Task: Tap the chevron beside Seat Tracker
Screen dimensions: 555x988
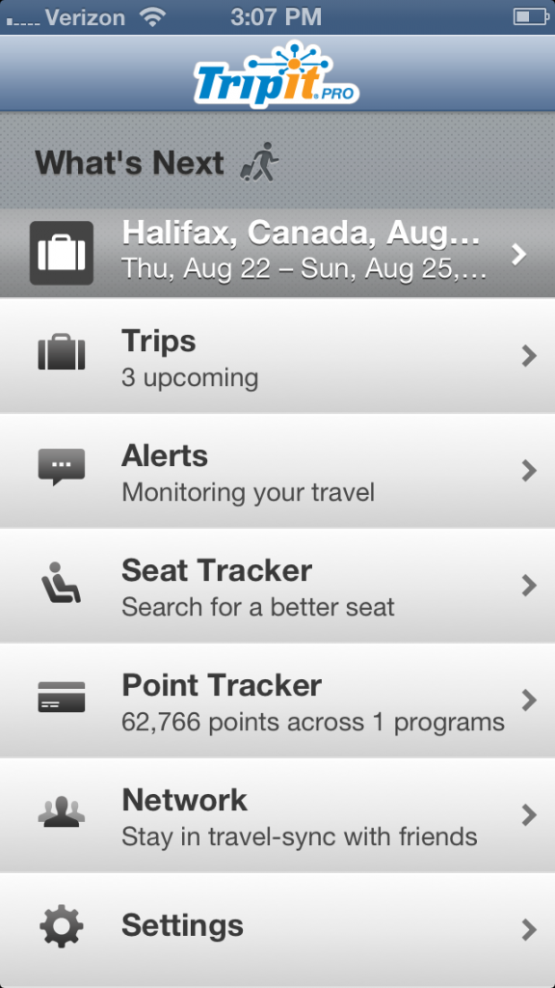Action: click(x=530, y=585)
